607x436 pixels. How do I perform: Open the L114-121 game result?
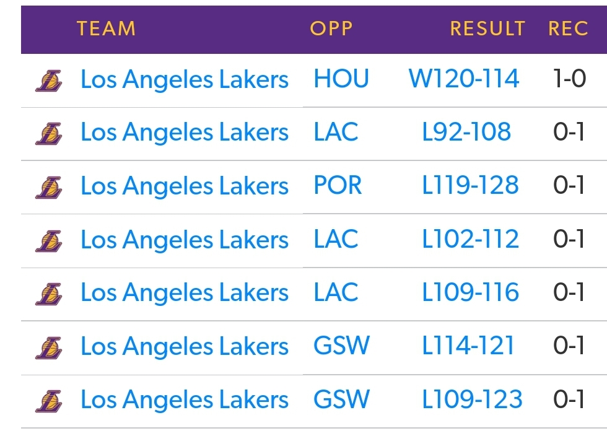click(x=468, y=346)
